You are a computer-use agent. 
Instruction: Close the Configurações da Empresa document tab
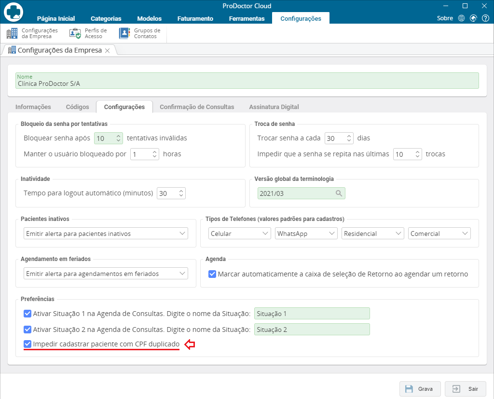(108, 51)
